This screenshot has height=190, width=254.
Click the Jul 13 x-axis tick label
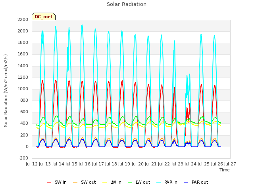(x=45, y=164)
